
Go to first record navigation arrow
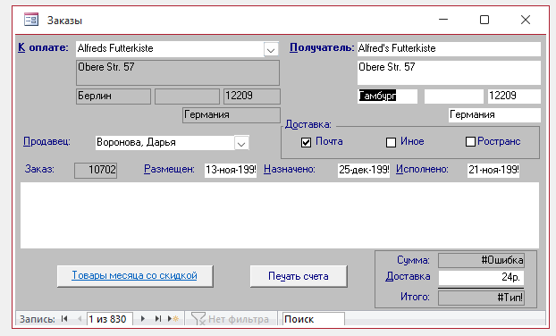point(64,319)
